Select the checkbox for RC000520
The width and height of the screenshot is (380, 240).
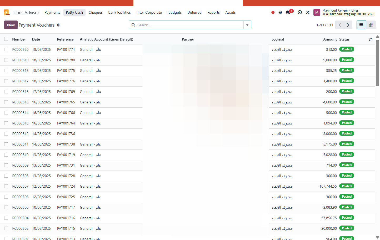click(x=6, y=49)
